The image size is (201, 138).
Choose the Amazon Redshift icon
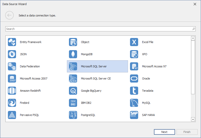pyautogui.click(x=12, y=91)
